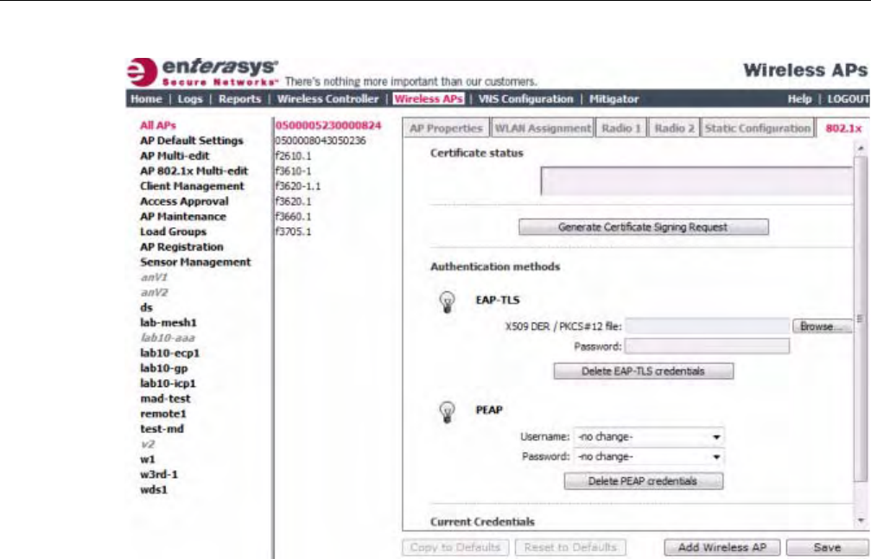Click Delete PEAP credentials button
The height and width of the screenshot is (559, 871).
[643, 481]
